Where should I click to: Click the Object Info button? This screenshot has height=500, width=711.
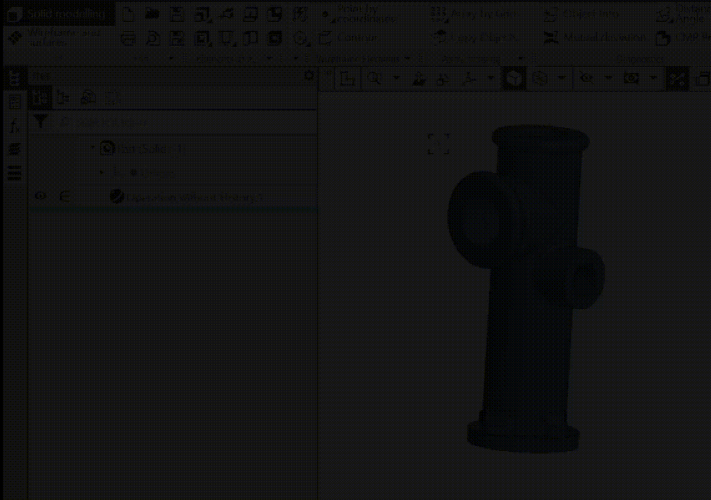click(x=581, y=14)
